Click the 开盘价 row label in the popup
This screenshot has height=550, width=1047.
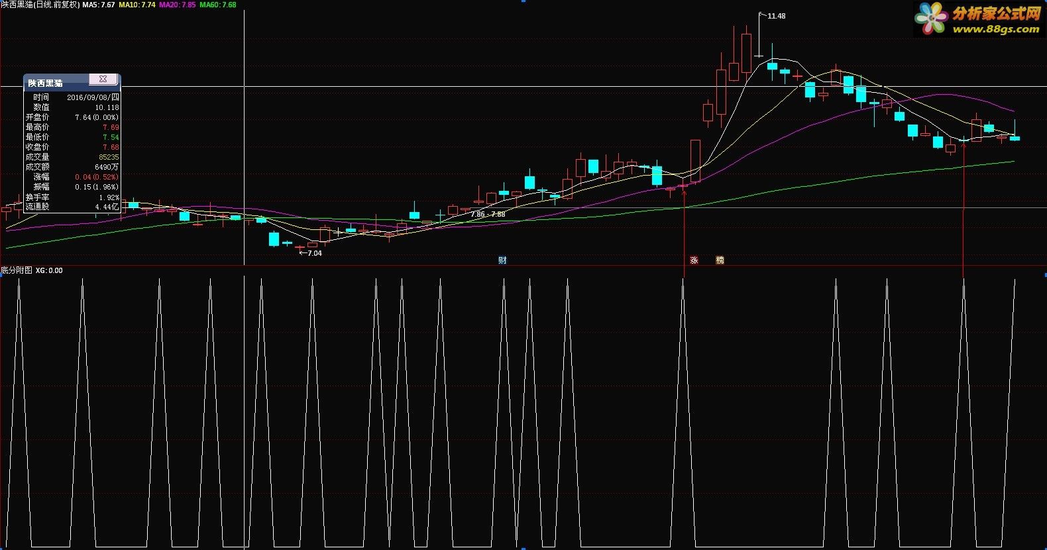37,117
